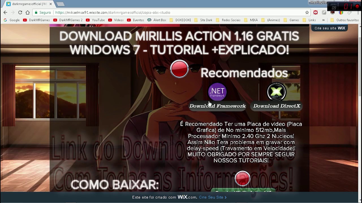
Task: Click the gray pin extension icon
Action: click(324, 12)
